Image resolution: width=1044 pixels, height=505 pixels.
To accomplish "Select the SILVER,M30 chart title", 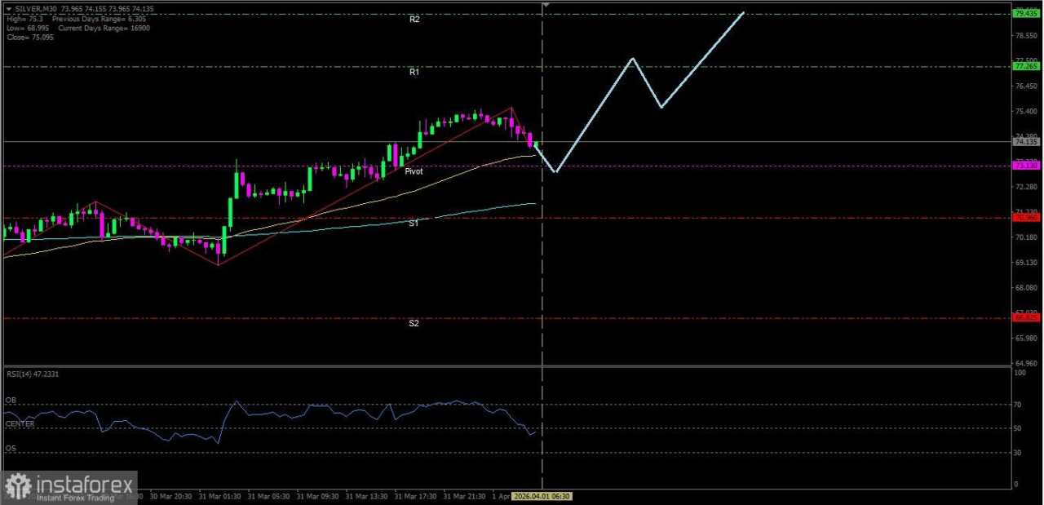I will point(34,9).
